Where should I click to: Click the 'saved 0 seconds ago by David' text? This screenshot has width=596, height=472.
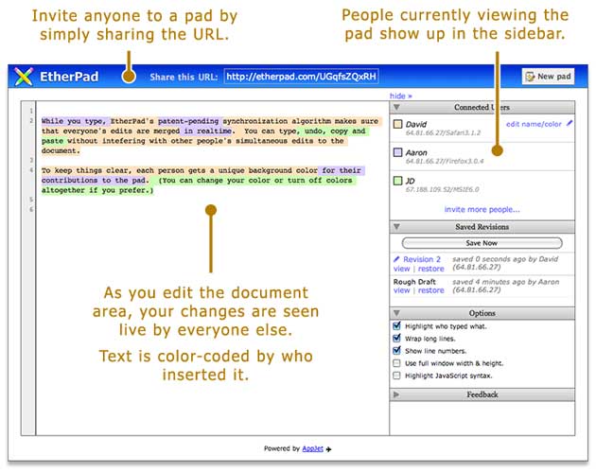(505, 259)
